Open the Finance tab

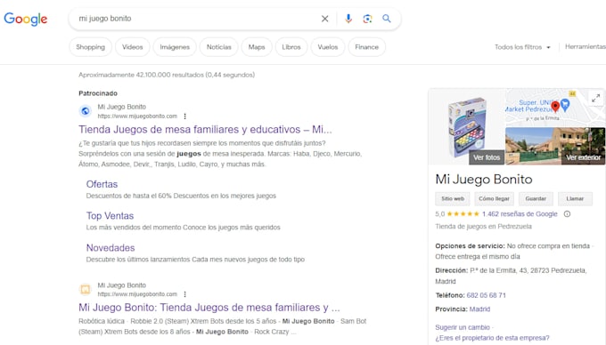pos(367,47)
